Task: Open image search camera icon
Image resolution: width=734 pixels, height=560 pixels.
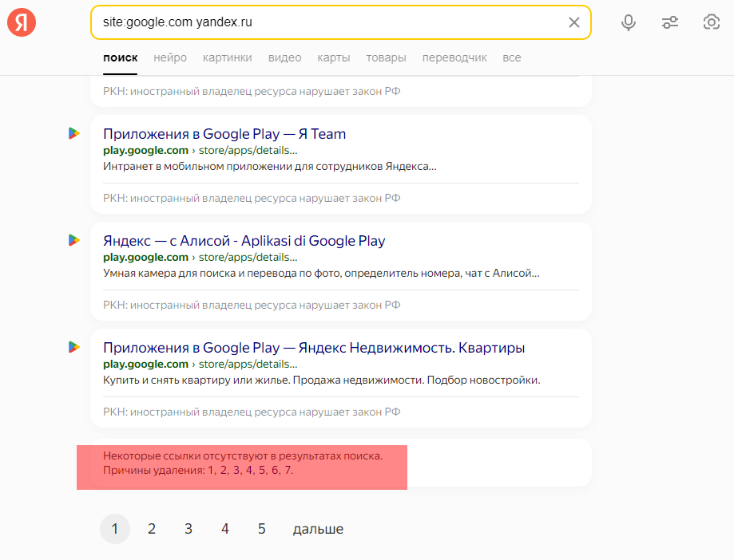Action: (x=711, y=22)
